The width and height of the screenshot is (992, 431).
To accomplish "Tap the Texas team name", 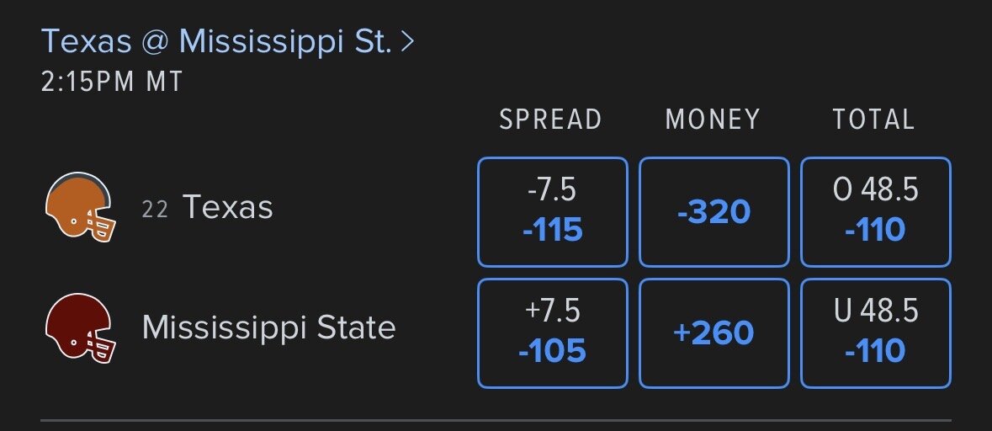I will 227,207.
